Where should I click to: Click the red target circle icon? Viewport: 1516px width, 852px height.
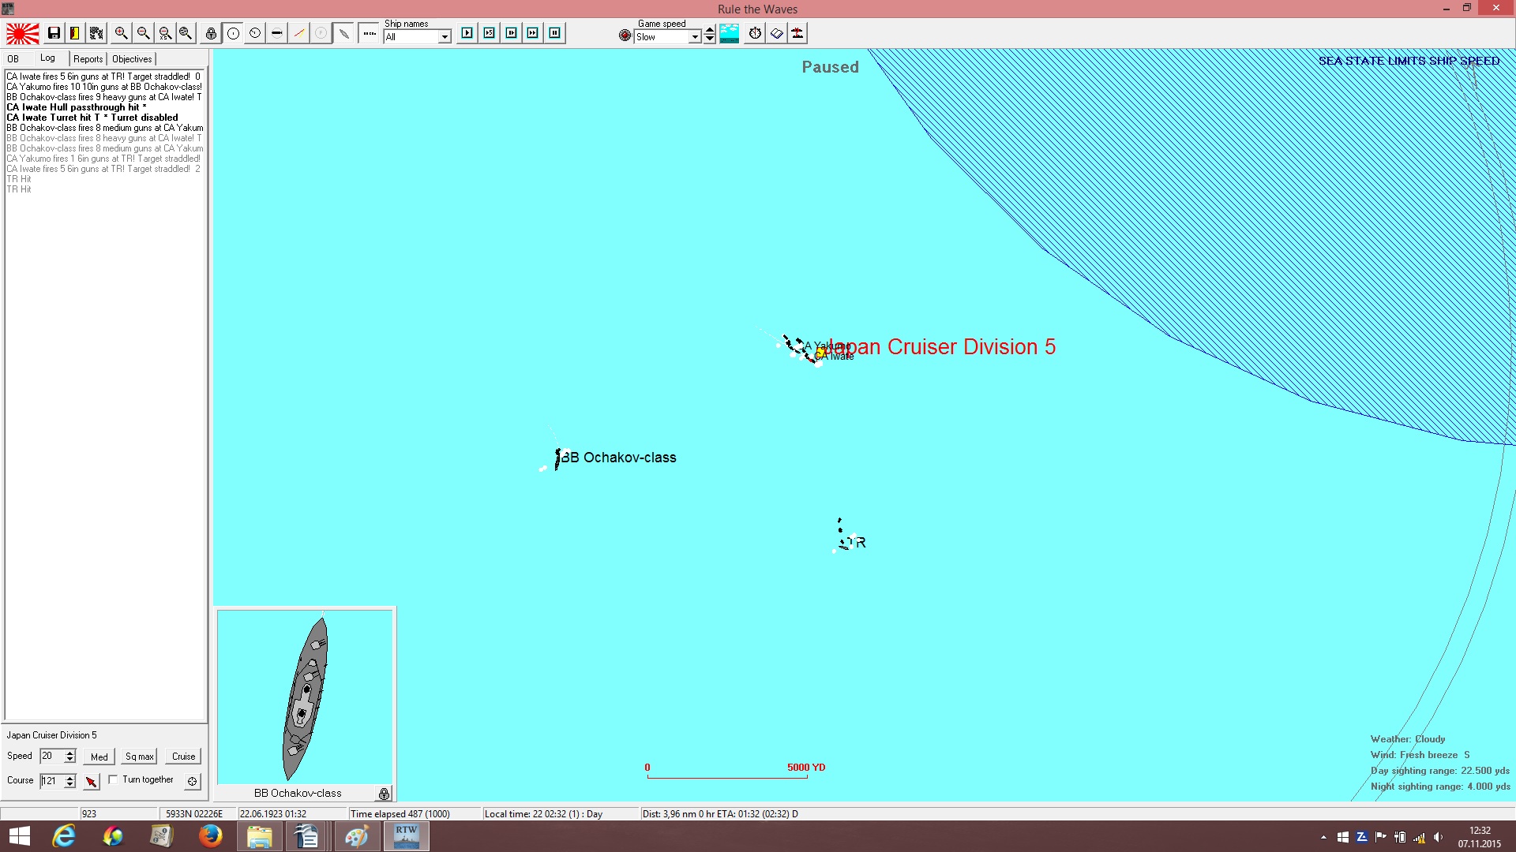coord(625,35)
